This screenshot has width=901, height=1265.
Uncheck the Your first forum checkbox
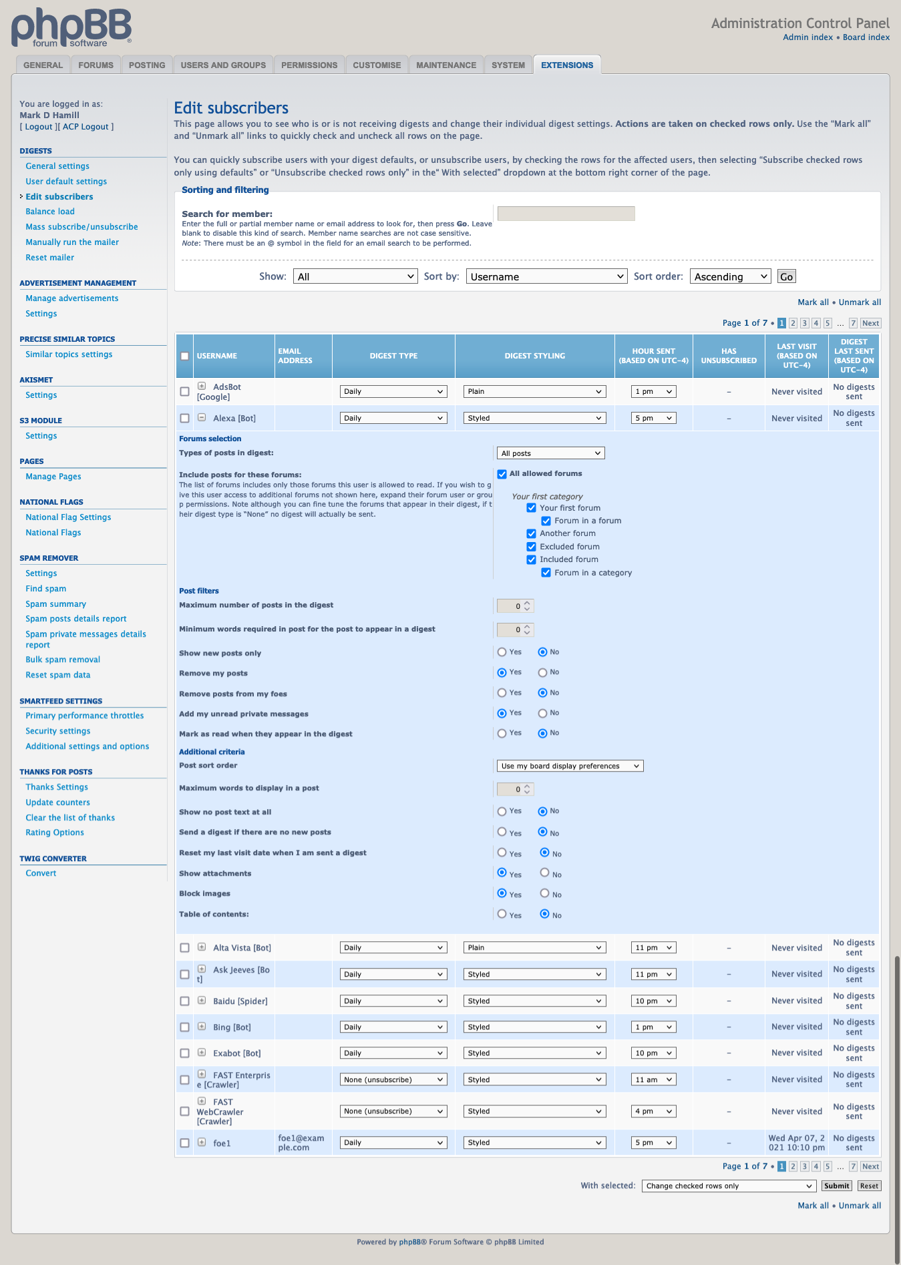[x=532, y=508]
